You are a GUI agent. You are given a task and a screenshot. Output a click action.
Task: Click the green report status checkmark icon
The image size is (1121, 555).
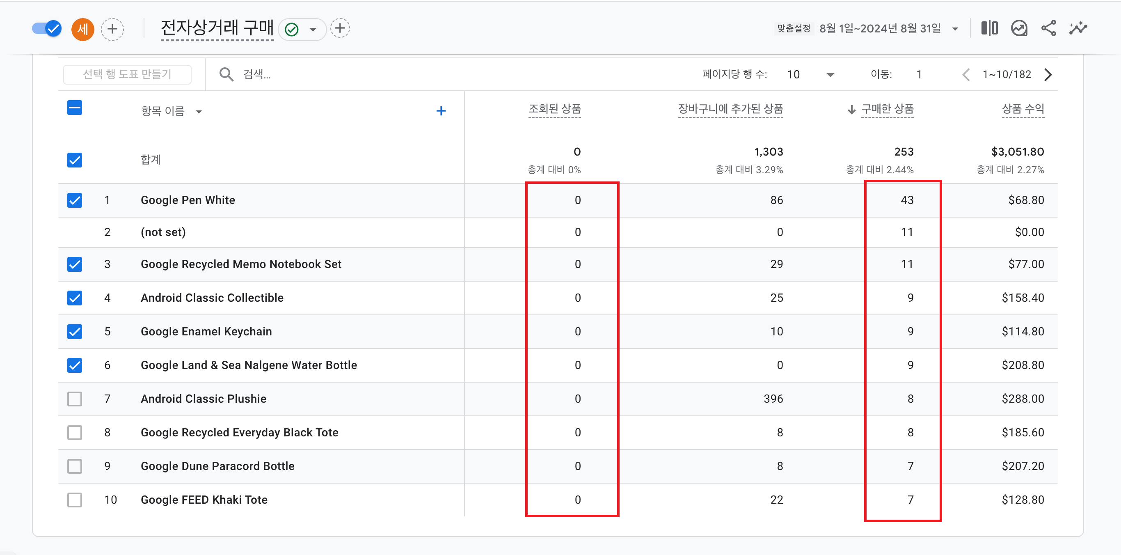[x=292, y=30]
